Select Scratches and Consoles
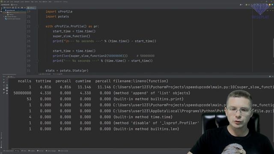 [12, 19]
